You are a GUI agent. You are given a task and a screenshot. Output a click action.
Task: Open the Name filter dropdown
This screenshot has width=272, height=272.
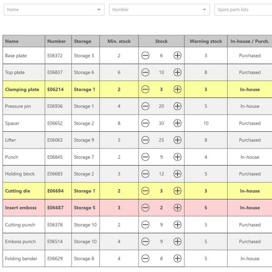[54, 10]
